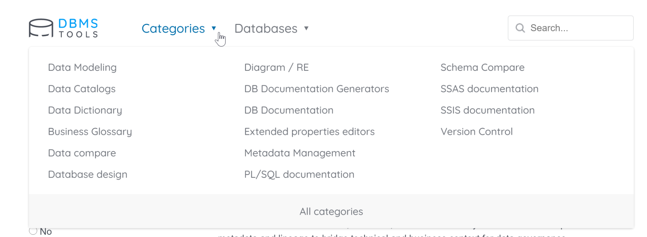The width and height of the screenshot is (647, 237).
Task: Go to SSIS documentation category
Action: [x=487, y=110]
